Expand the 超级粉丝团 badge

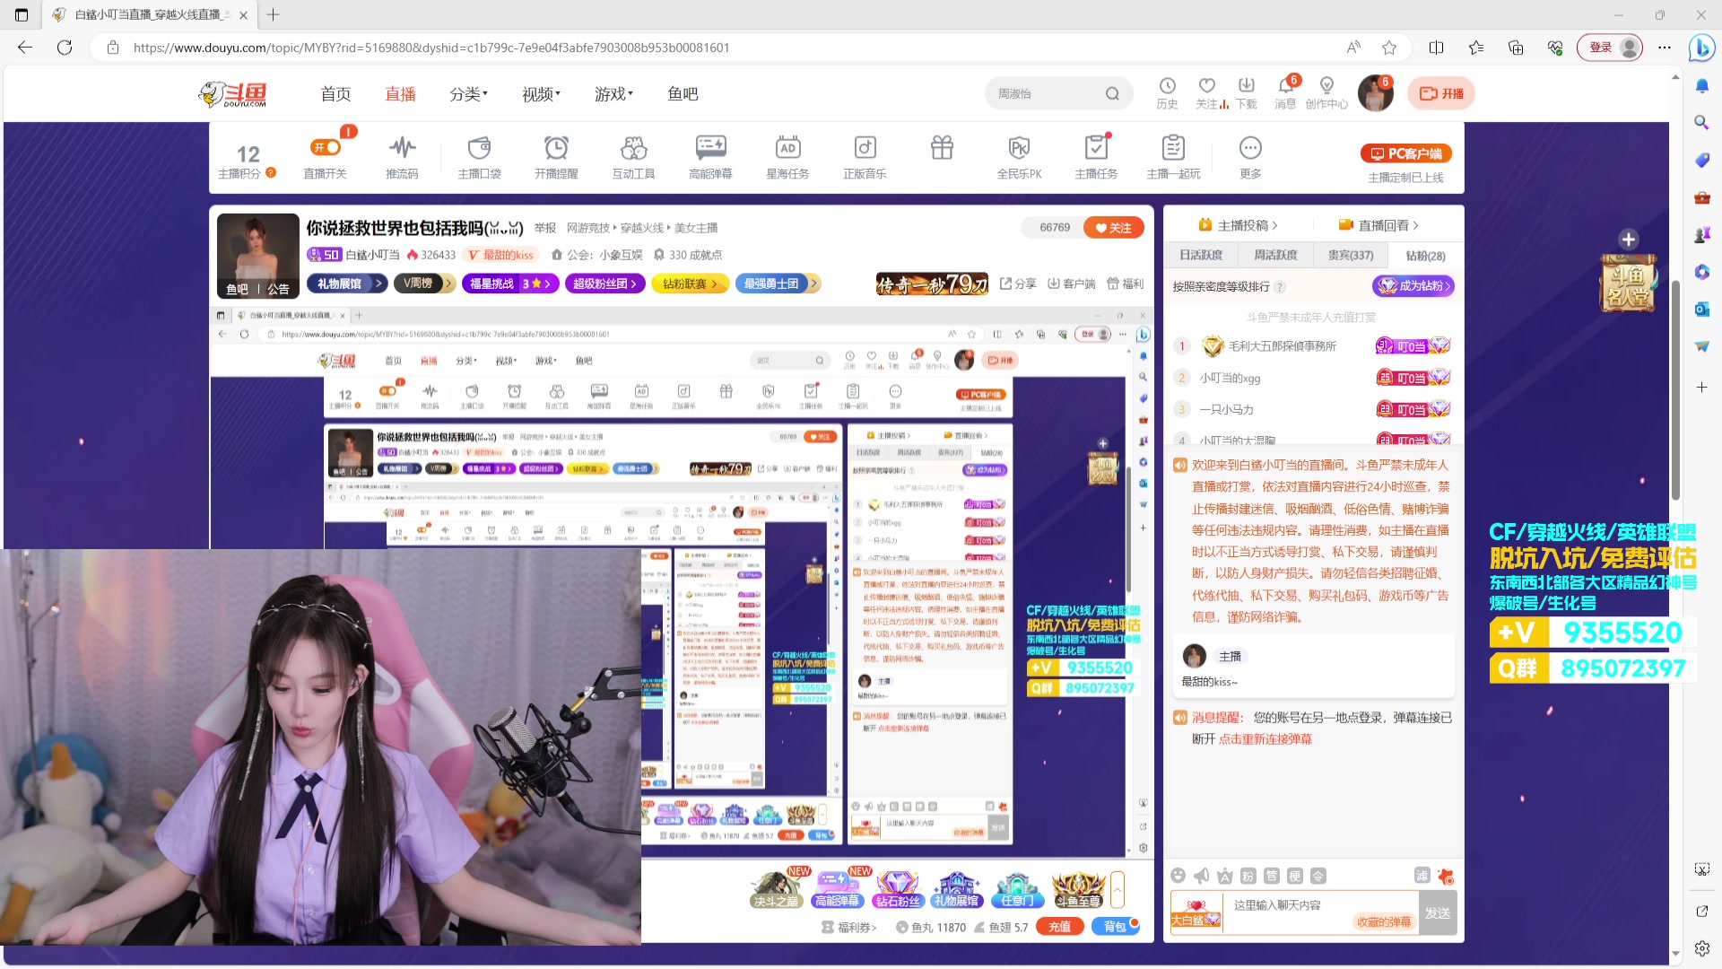(604, 284)
